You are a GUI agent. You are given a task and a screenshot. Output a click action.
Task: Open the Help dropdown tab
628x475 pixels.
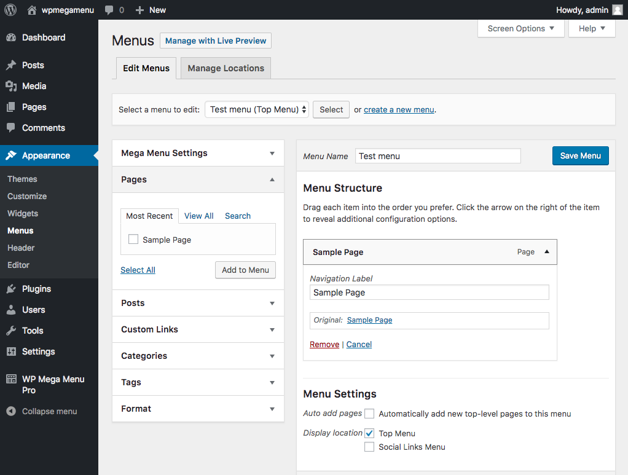(x=592, y=28)
